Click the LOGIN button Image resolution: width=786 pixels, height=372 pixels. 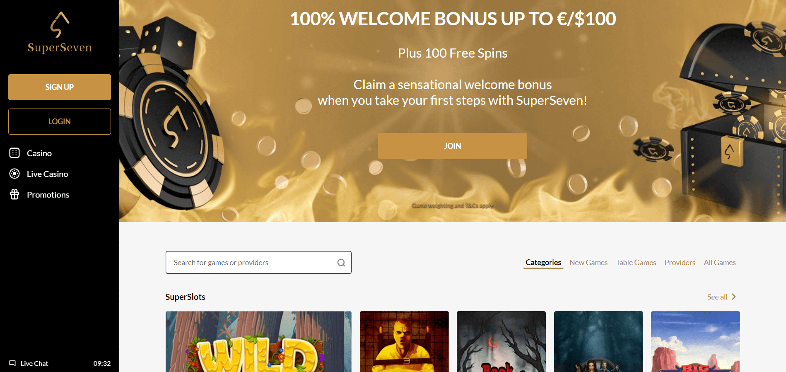[x=60, y=121]
